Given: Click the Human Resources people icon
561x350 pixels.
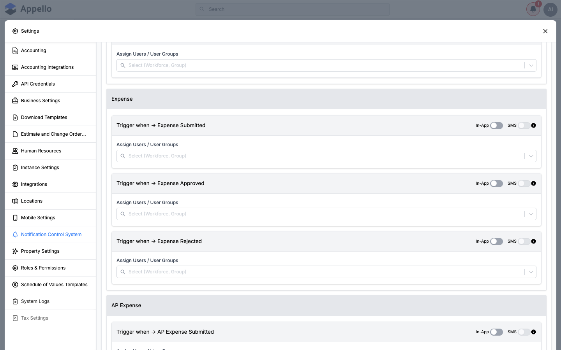Looking at the screenshot, I should [15, 151].
